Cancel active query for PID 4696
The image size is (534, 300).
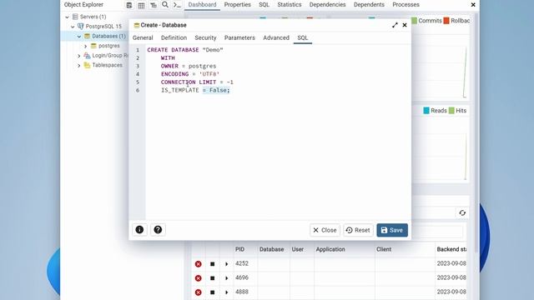coord(213,278)
